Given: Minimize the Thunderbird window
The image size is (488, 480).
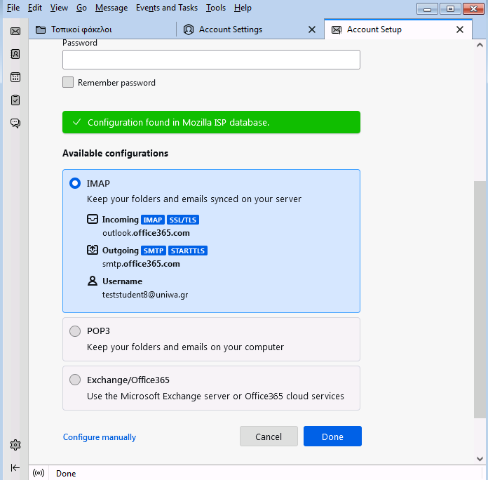Looking at the screenshot, I should (x=427, y=8).
